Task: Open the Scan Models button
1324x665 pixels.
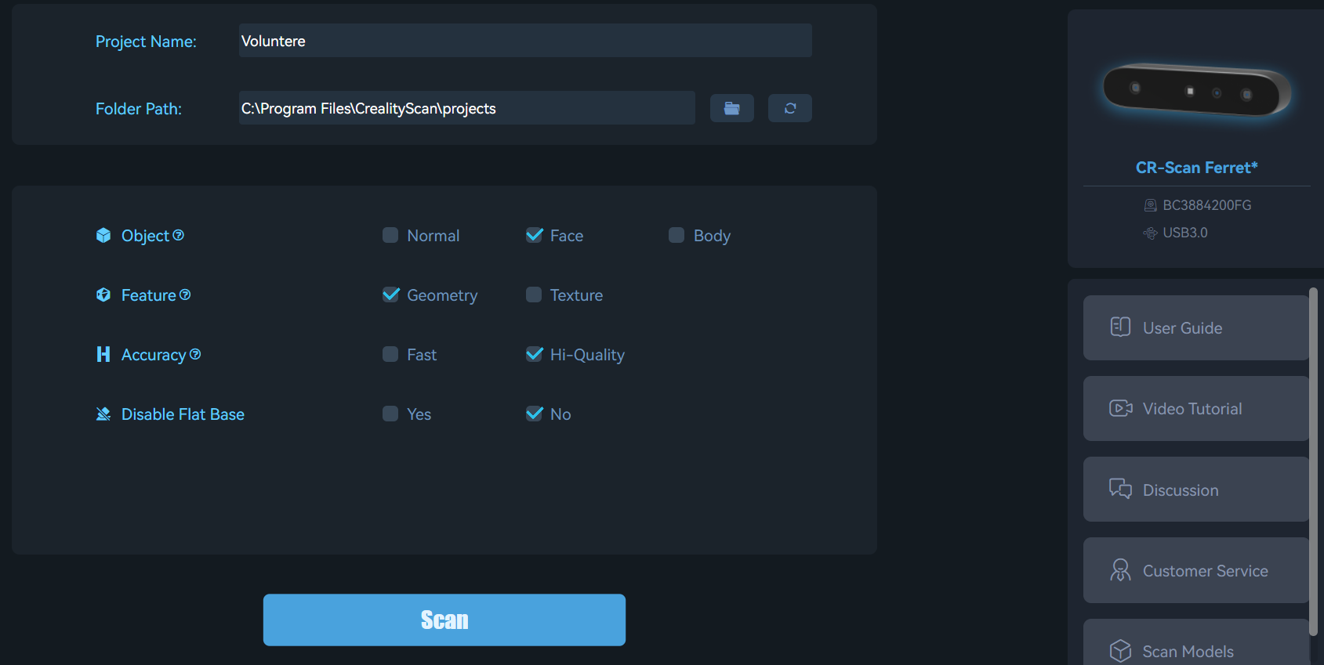Action: click(1196, 642)
